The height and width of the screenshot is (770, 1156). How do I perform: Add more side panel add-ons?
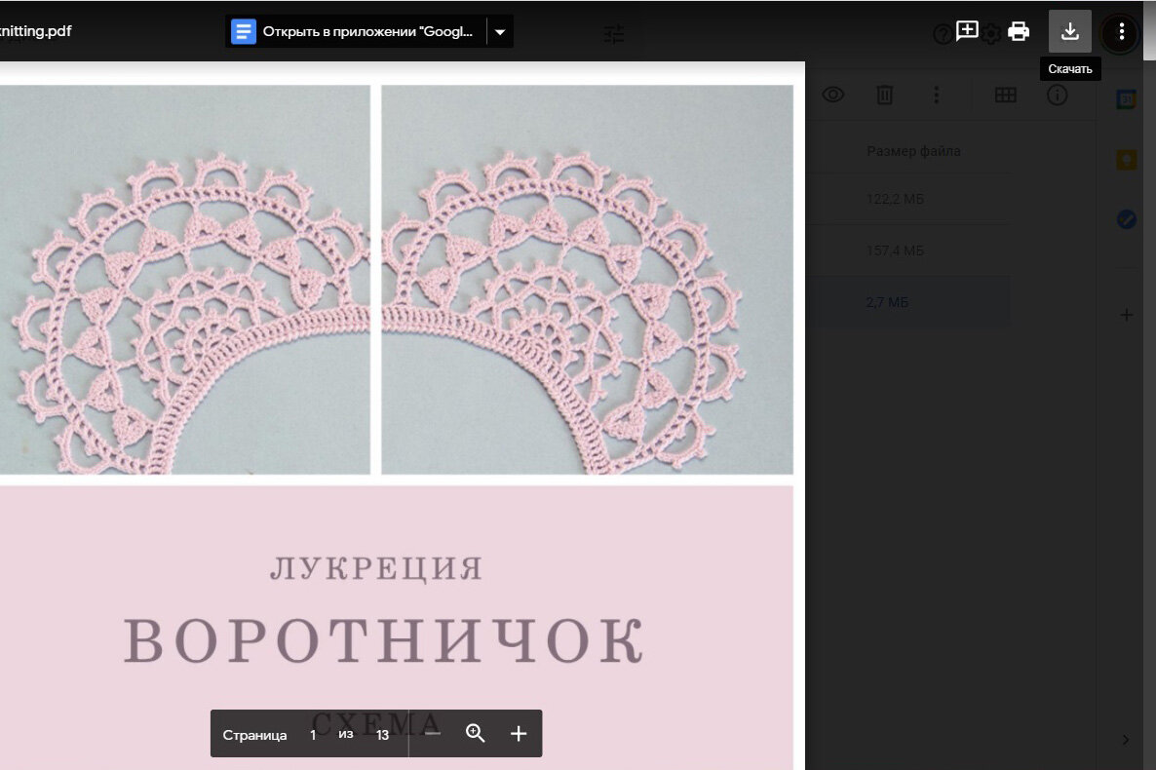click(1126, 315)
